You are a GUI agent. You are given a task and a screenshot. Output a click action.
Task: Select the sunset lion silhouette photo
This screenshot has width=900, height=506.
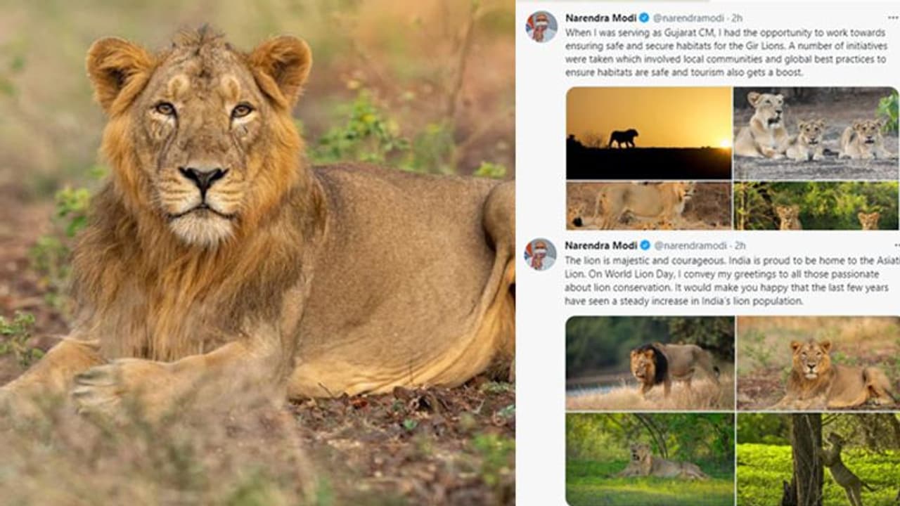tap(647, 134)
